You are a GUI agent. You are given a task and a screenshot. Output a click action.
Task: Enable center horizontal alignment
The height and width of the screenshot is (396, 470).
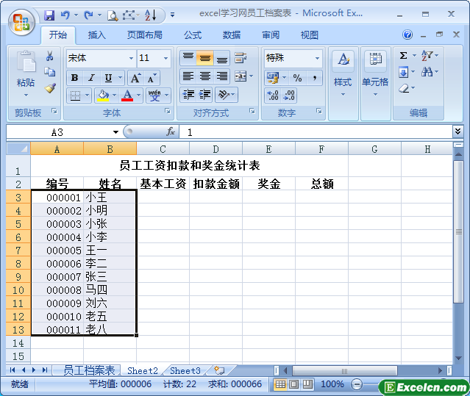(205, 76)
